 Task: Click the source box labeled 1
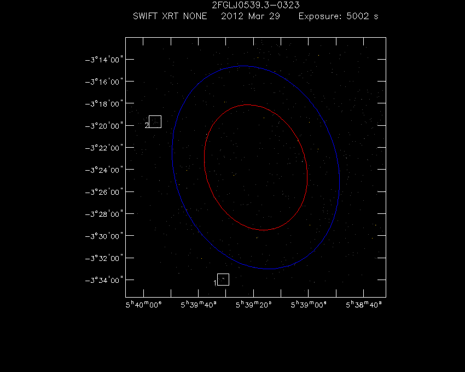coord(223,280)
